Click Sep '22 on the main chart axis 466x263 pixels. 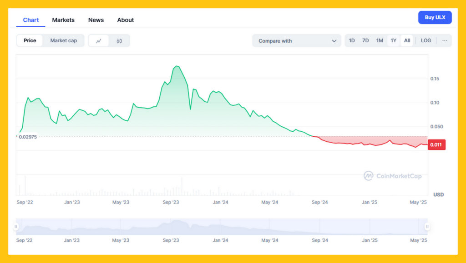[x=25, y=202]
